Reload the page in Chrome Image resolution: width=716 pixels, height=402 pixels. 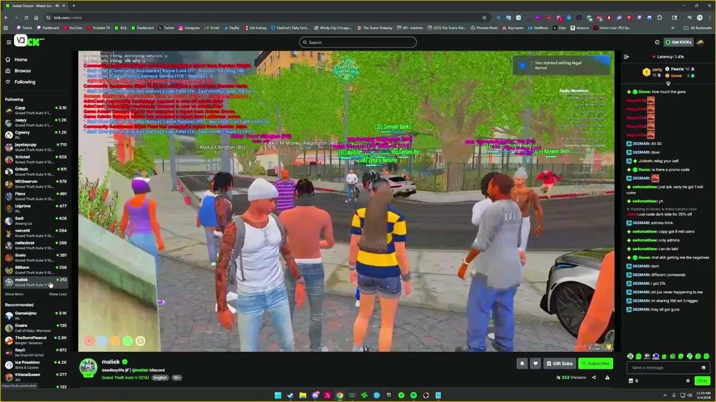pos(26,17)
